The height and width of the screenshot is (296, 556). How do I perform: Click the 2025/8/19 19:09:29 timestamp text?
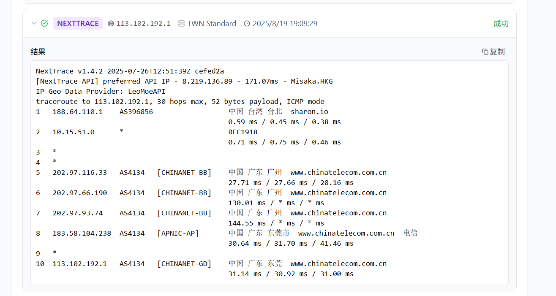[285, 24]
